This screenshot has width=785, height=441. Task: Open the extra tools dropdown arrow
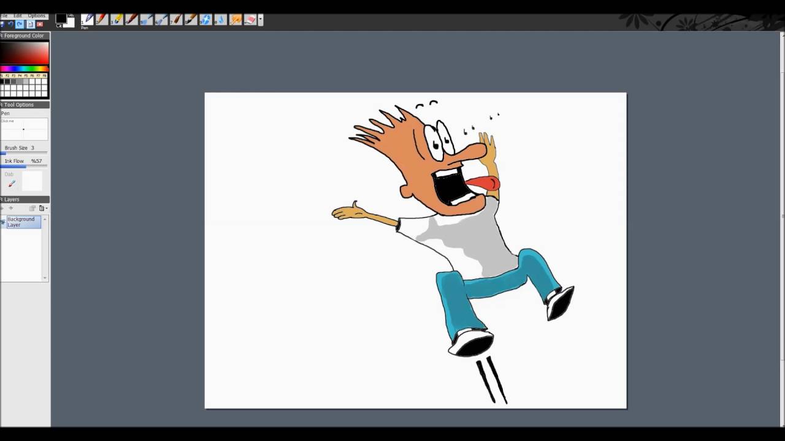(261, 20)
